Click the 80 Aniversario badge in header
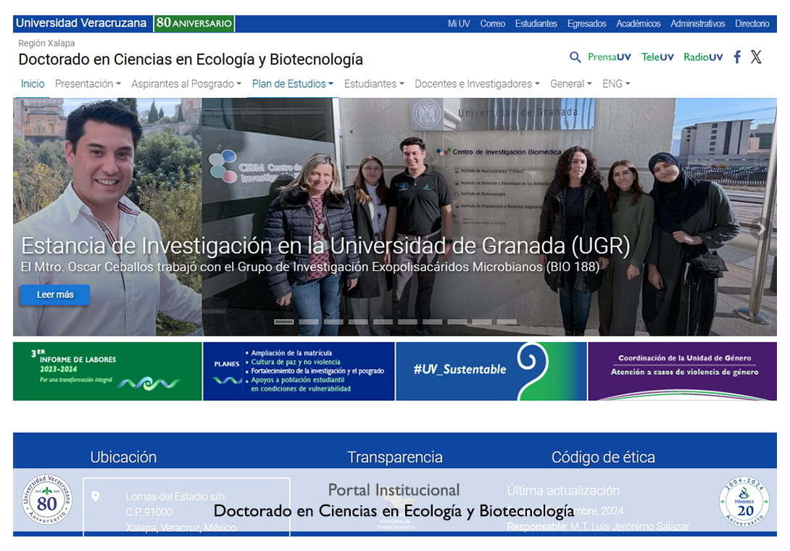The image size is (790, 551). point(194,23)
